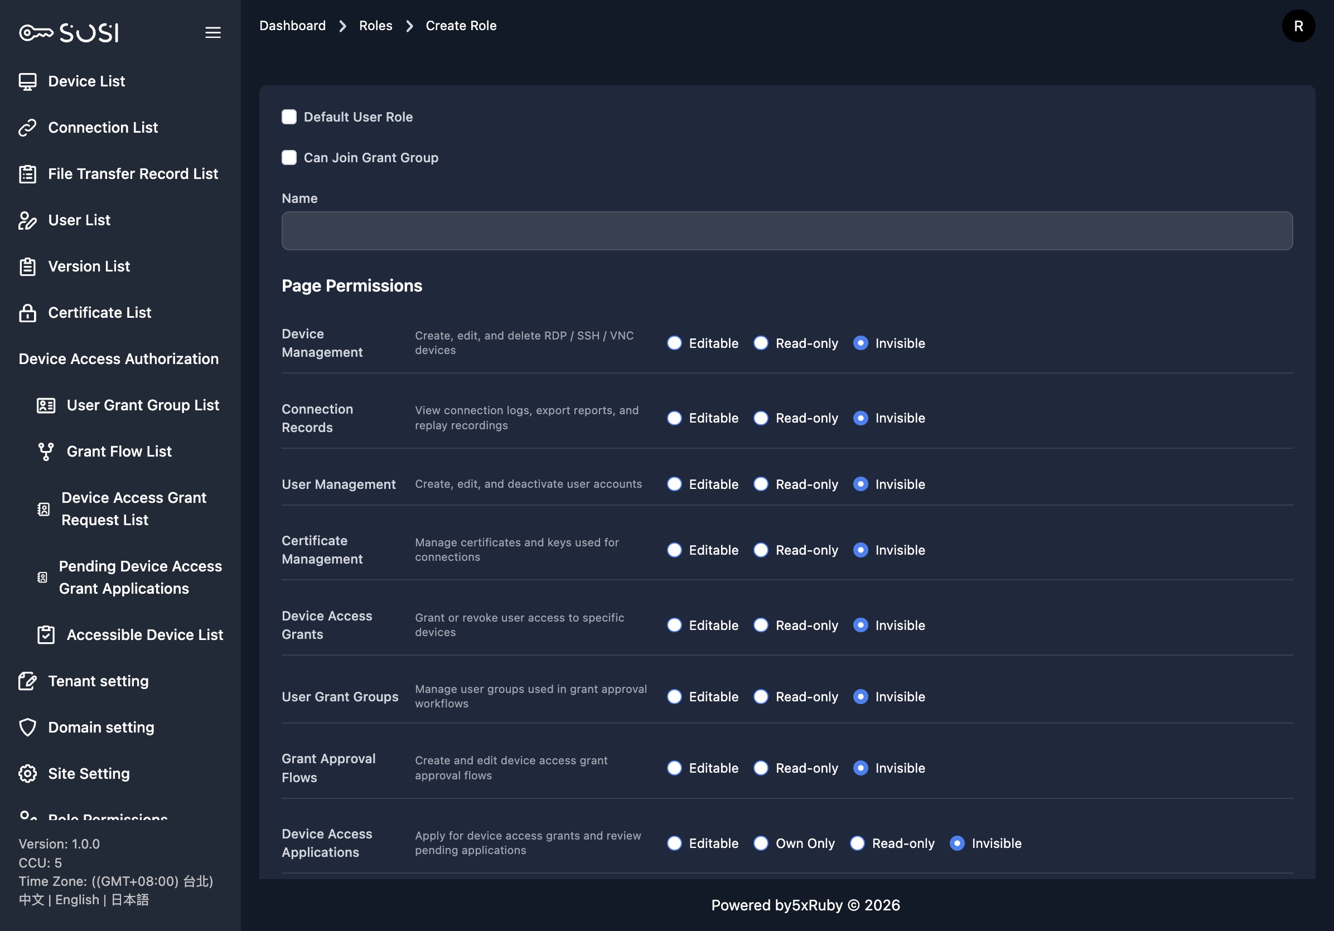The height and width of the screenshot is (931, 1334).
Task: Open Version List page
Action: pyautogui.click(x=89, y=266)
